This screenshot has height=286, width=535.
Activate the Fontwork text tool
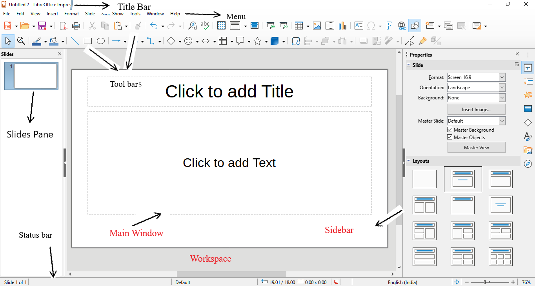pyautogui.click(x=389, y=26)
